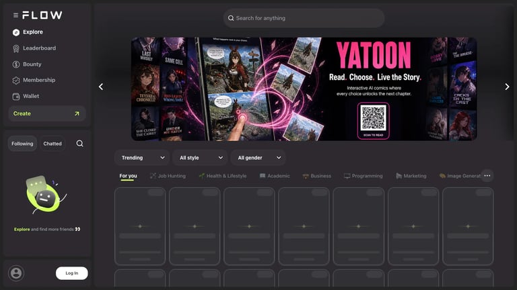Open the hamburger menu next to FLOW logo
The image size is (517, 290).
15,15
